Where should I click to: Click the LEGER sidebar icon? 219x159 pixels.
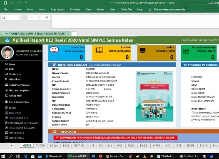click(x=6, y=108)
